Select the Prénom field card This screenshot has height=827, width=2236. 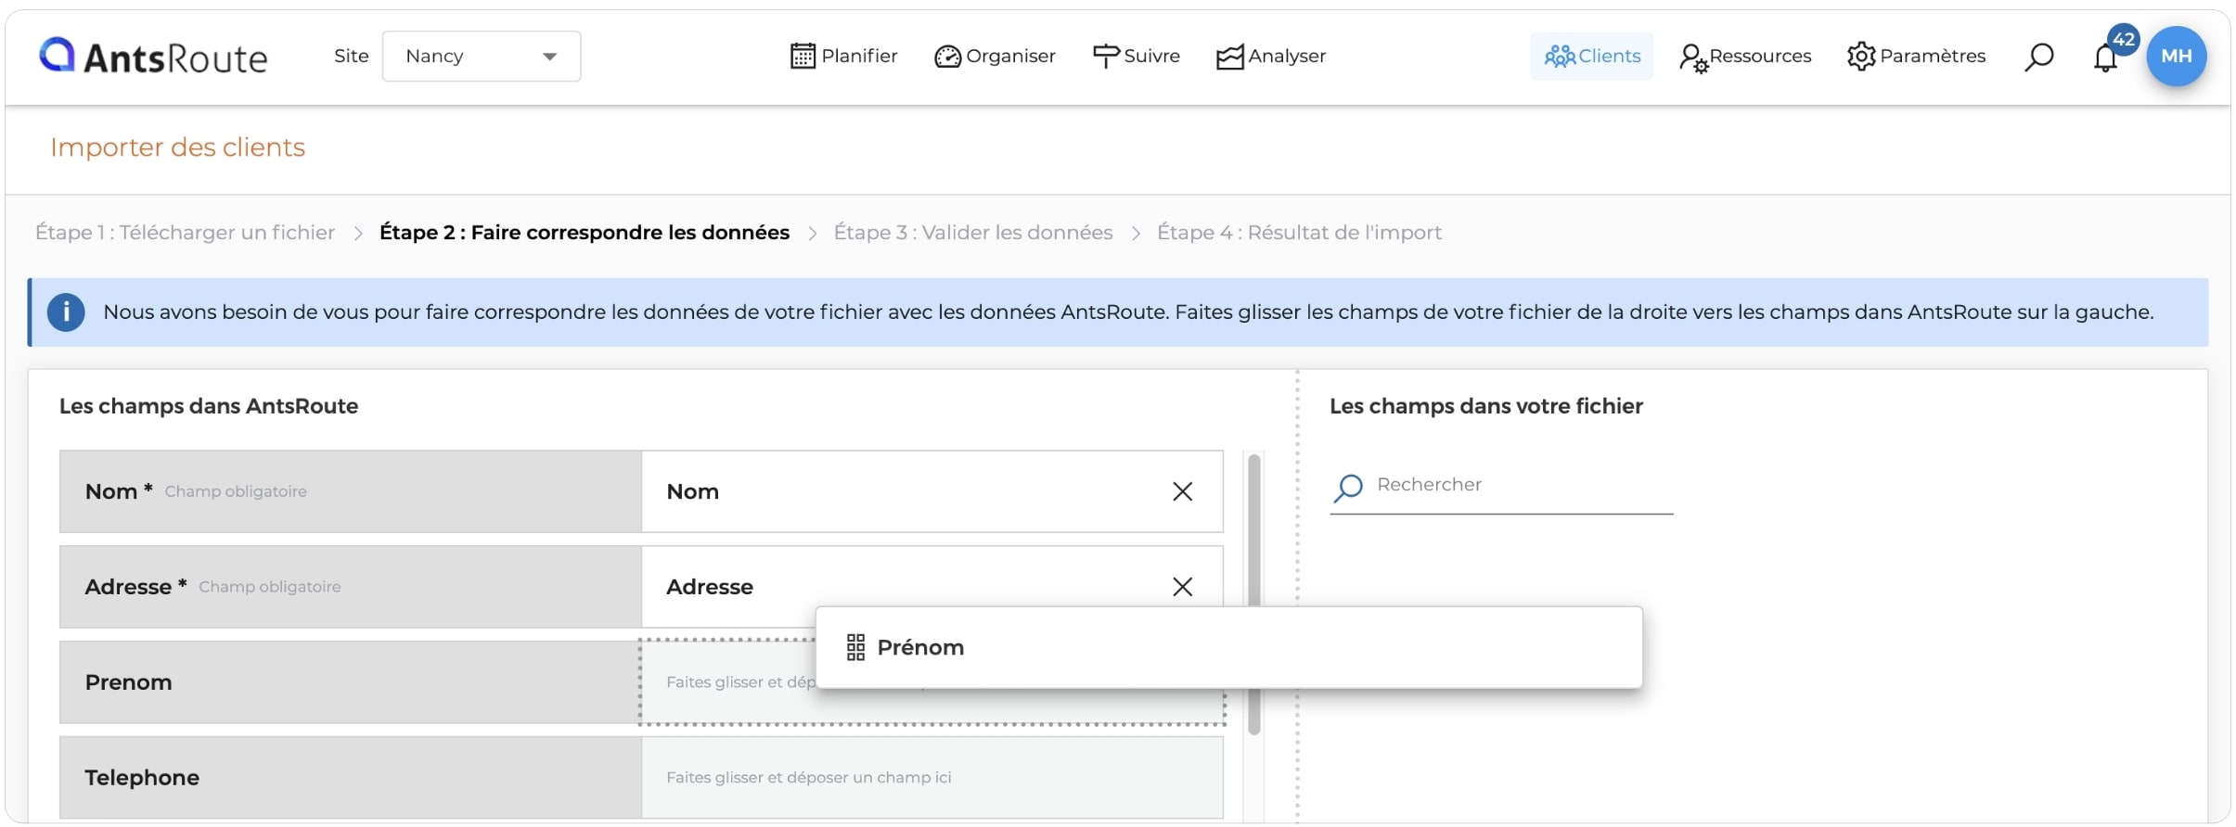[x=1228, y=647]
